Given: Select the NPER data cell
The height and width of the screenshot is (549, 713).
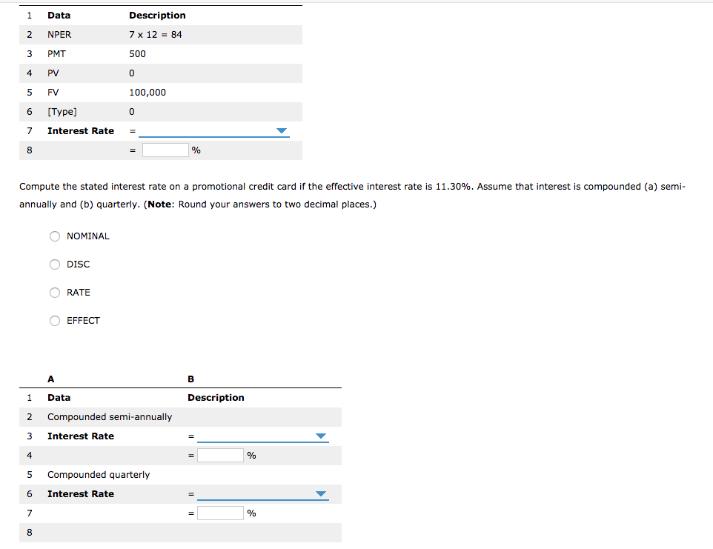Looking at the screenshot, I should tap(59, 34).
